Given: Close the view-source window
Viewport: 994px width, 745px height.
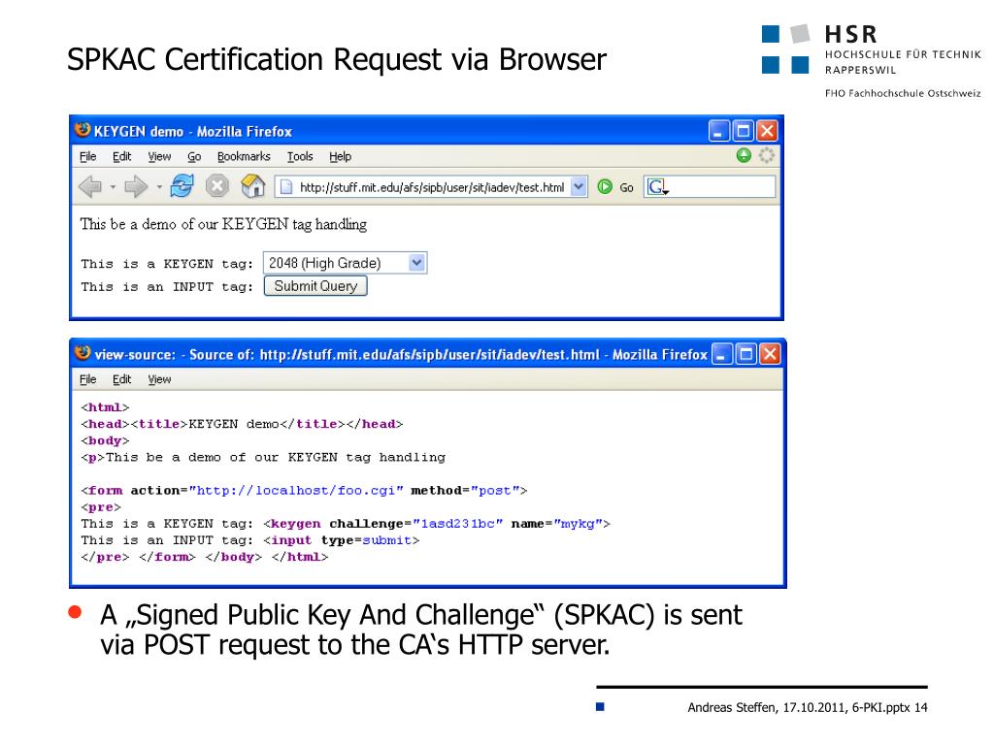Looking at the screenshot, I should pyautogui.click(x=770, y=354).
